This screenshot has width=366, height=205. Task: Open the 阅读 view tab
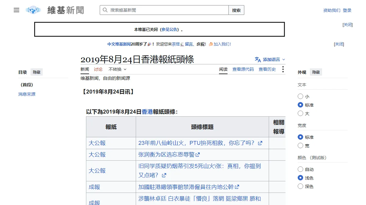[223, 69]
